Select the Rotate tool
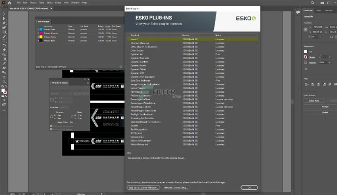 click(x=4, y=46)
